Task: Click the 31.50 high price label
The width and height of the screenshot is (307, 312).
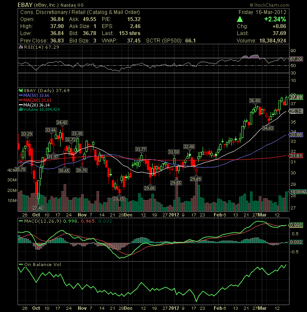Action: pos(174,152)
